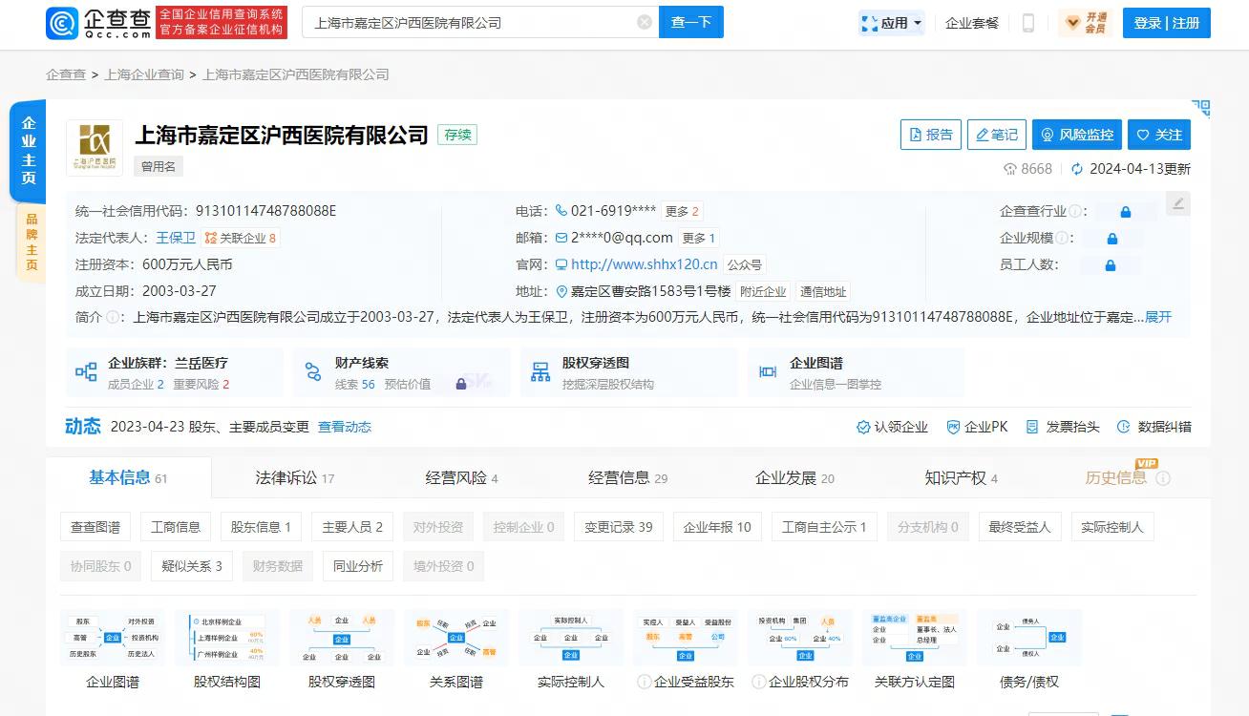Screen dimensions: 1249x716
Task: Expand the 应用 dropdown menu
Action: (x=892, y=23)
